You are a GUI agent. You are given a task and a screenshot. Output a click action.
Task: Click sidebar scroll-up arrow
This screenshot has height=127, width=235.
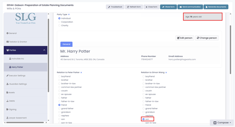click(48, 14)
